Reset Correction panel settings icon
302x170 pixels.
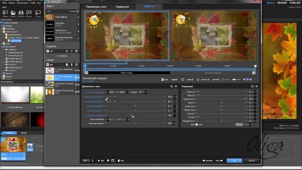tap(252, 86)
